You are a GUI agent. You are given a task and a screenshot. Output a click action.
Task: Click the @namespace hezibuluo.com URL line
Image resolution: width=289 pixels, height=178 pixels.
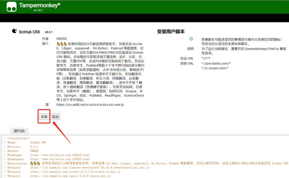(46, 159)
